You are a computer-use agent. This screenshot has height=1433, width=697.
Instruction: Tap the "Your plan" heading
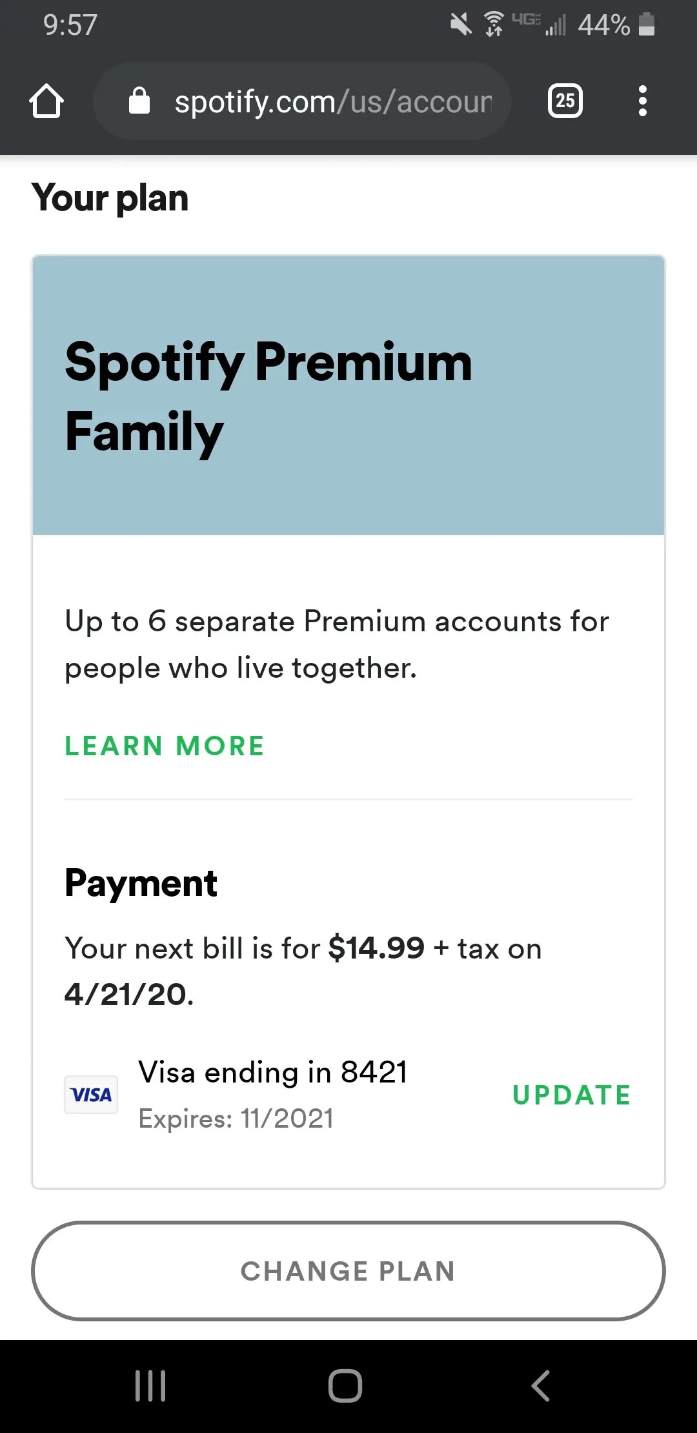110,198
